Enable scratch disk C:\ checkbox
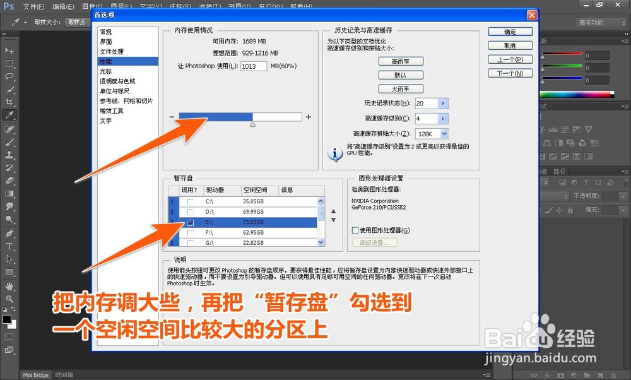This screenshot has height=380, width=631. click(x=191, y=201)
